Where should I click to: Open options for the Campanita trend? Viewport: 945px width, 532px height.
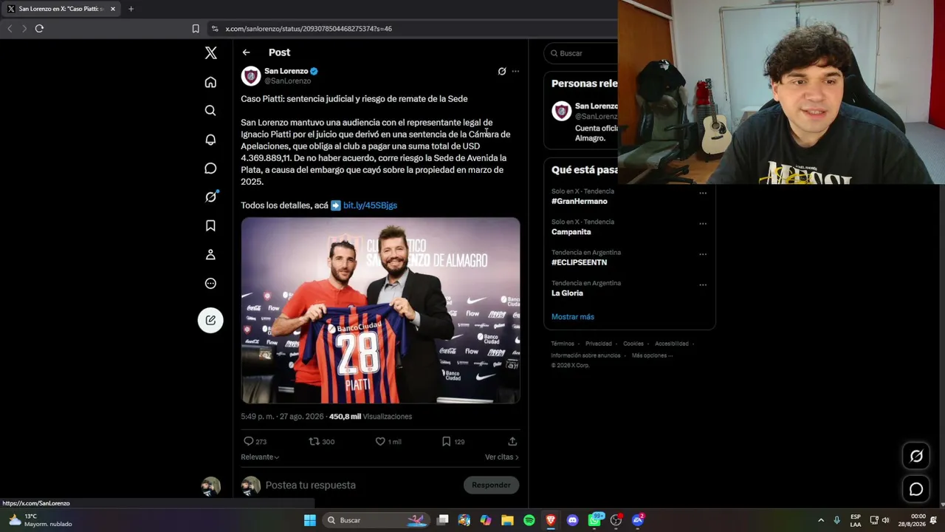pyautogui.click(x=703, y=223)
